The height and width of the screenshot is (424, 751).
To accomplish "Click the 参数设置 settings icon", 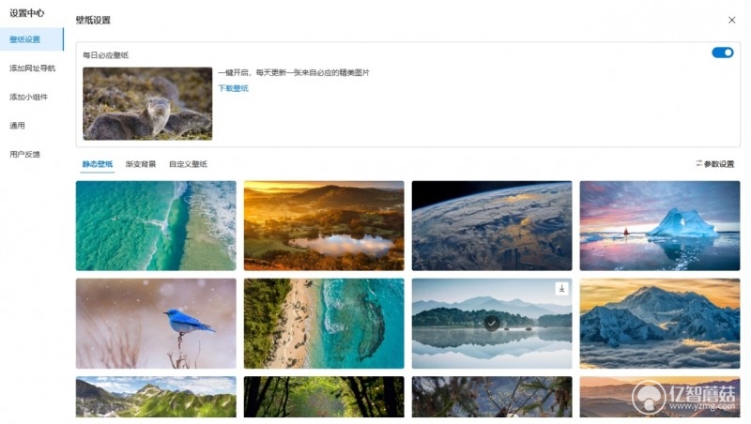I will (x=699, y=163).
